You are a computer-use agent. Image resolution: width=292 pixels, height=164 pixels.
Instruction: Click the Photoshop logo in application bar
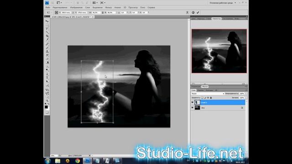[47, 3]
